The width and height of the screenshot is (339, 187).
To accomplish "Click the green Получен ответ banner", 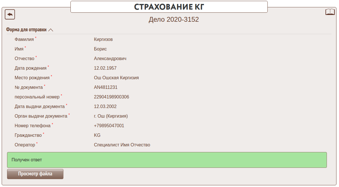I will point(167,160).
